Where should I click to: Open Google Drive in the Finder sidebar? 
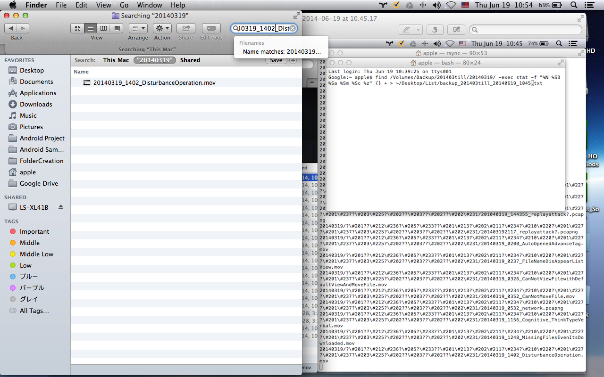click(x=39, y=183)
